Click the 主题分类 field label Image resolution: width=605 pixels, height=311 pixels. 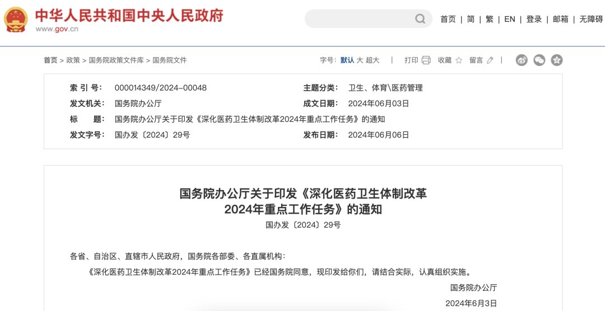(320, 88)
